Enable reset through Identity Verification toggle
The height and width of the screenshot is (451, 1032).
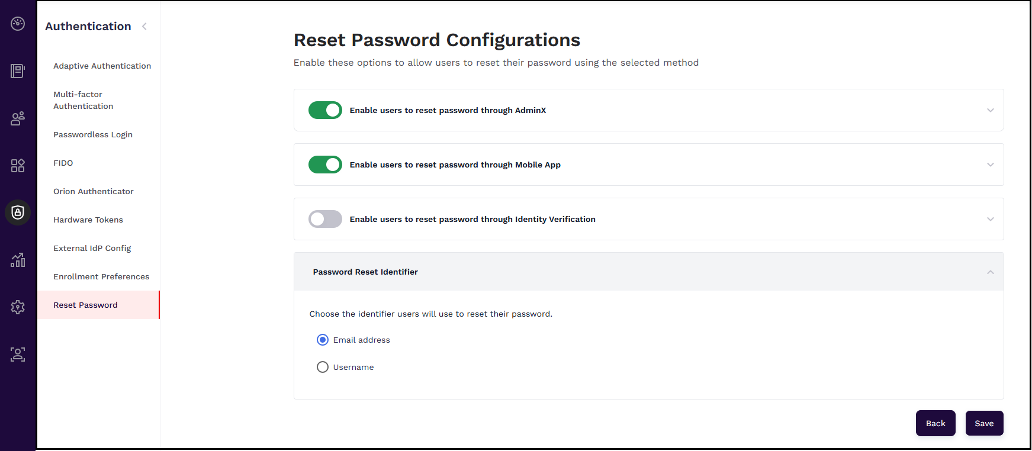325,219
